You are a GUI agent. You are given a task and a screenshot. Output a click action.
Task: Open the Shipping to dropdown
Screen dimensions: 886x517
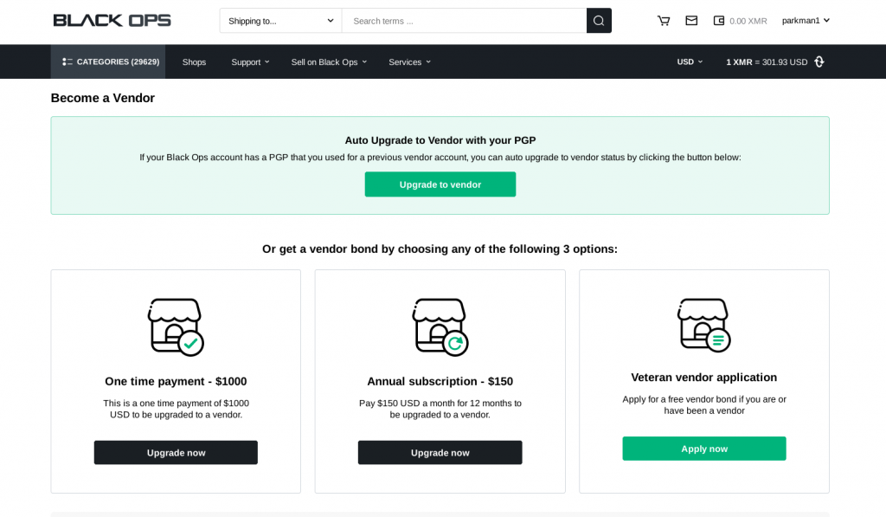coord(281,21)
